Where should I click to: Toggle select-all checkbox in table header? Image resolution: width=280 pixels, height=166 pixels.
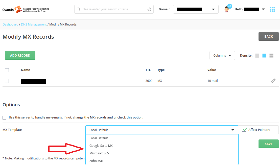pos(7,70)
